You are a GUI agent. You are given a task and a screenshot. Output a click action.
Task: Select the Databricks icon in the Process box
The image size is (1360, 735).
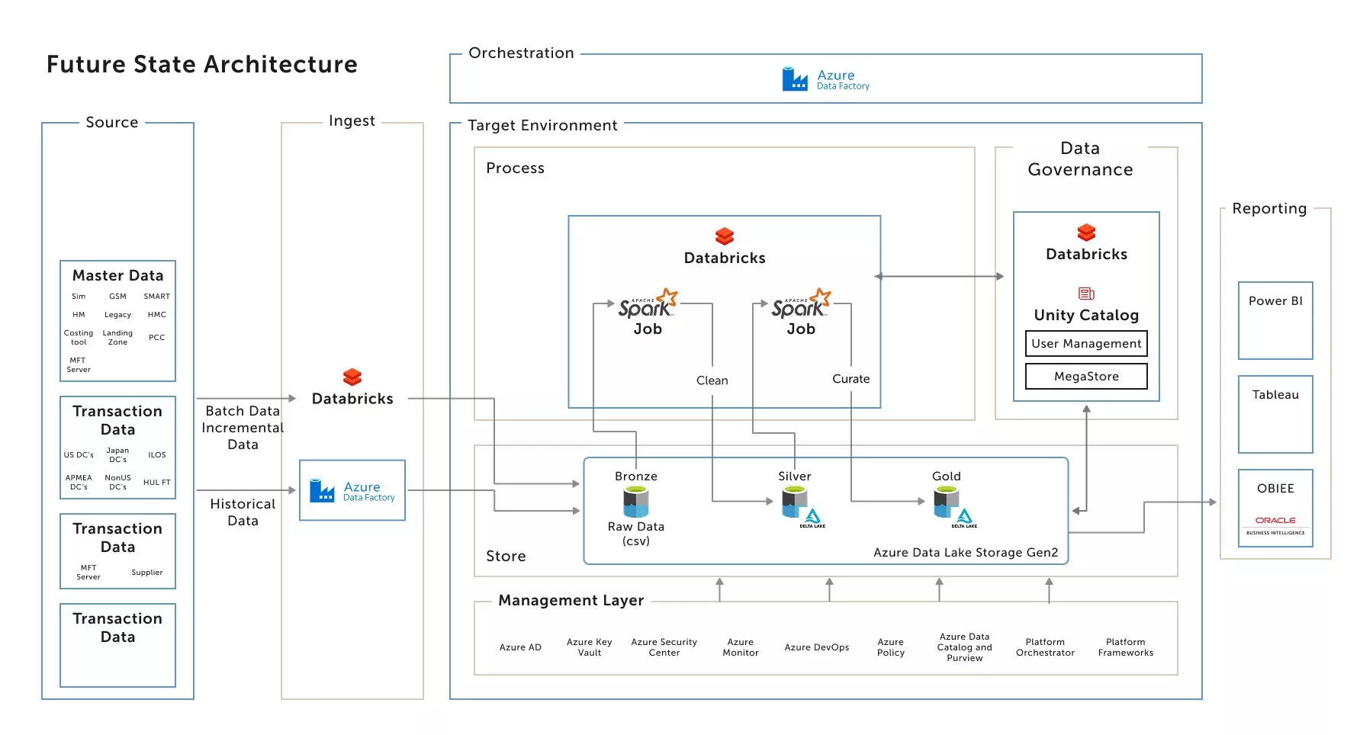(x=723, y=235)
